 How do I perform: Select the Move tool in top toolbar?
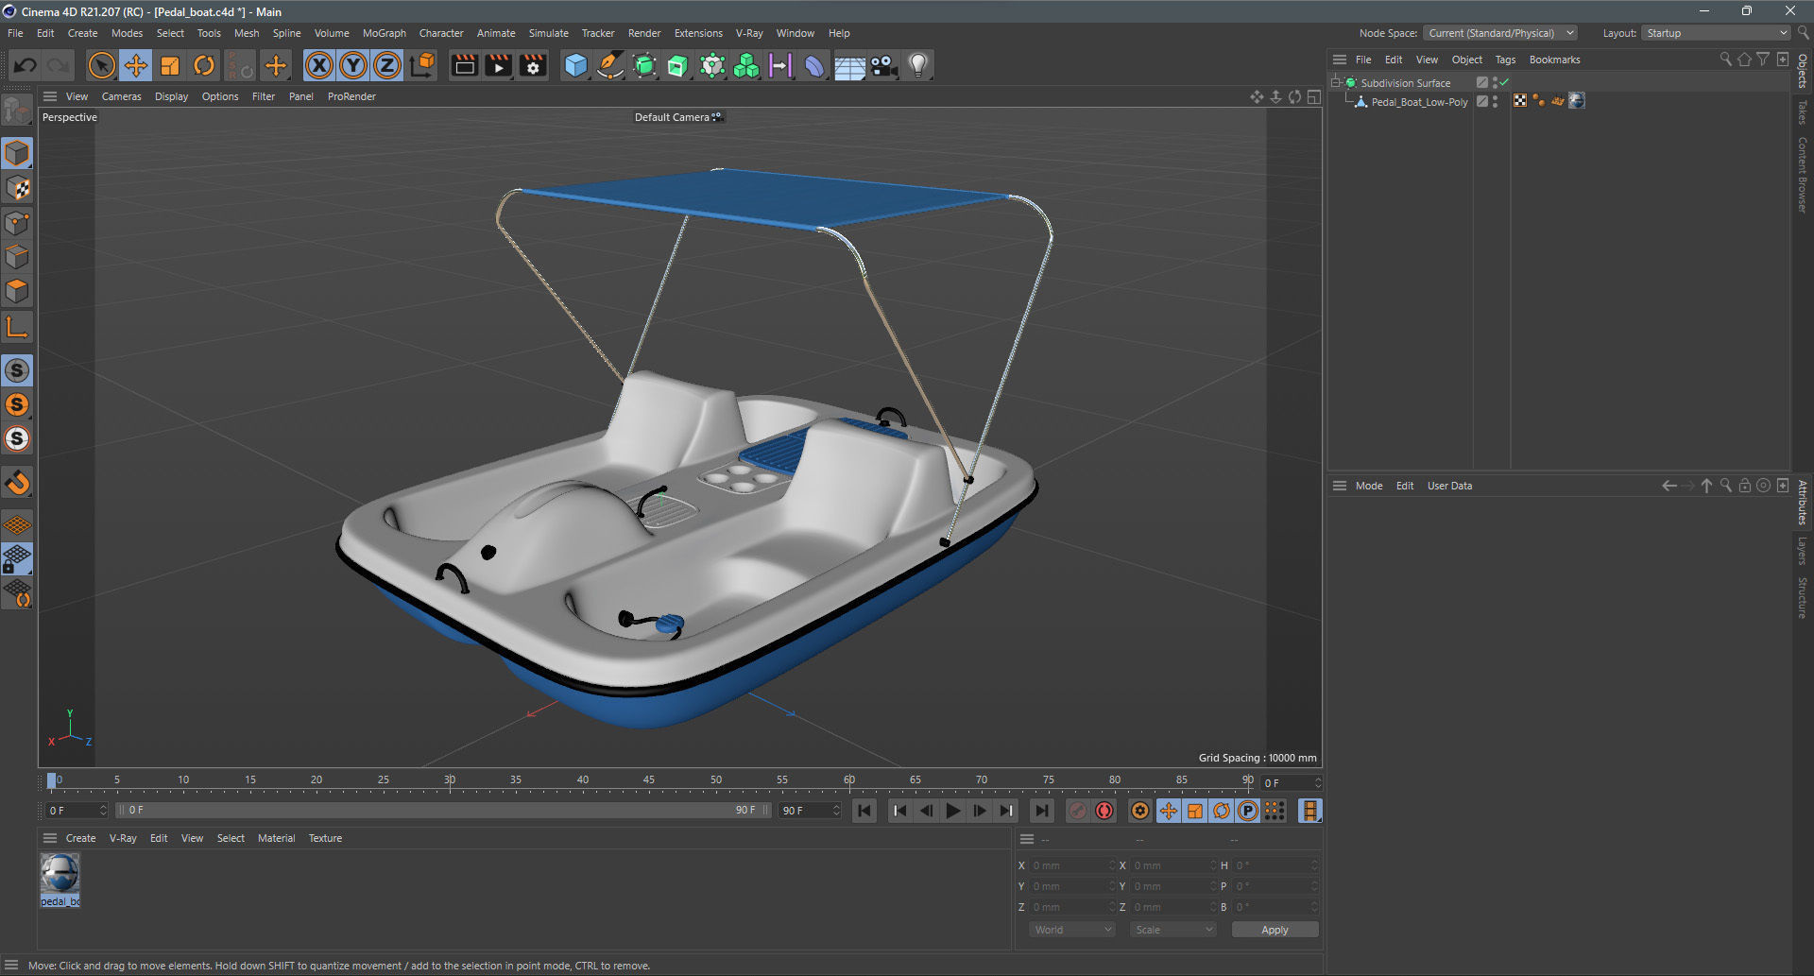(136, 65)
